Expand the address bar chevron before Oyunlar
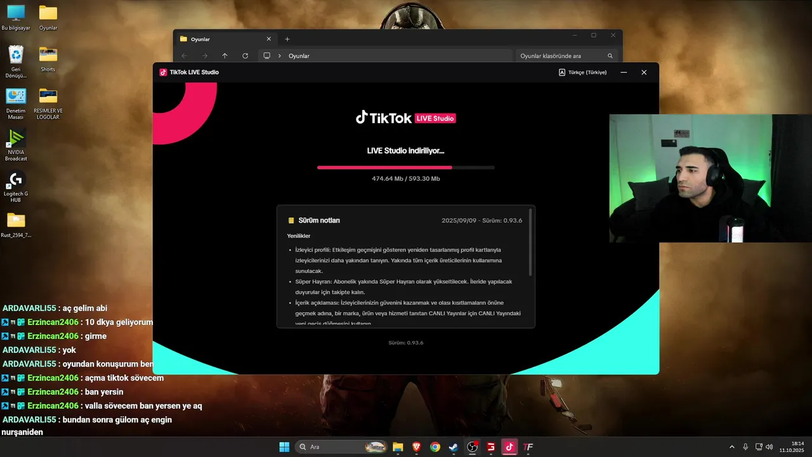 [x=279, y=56]
